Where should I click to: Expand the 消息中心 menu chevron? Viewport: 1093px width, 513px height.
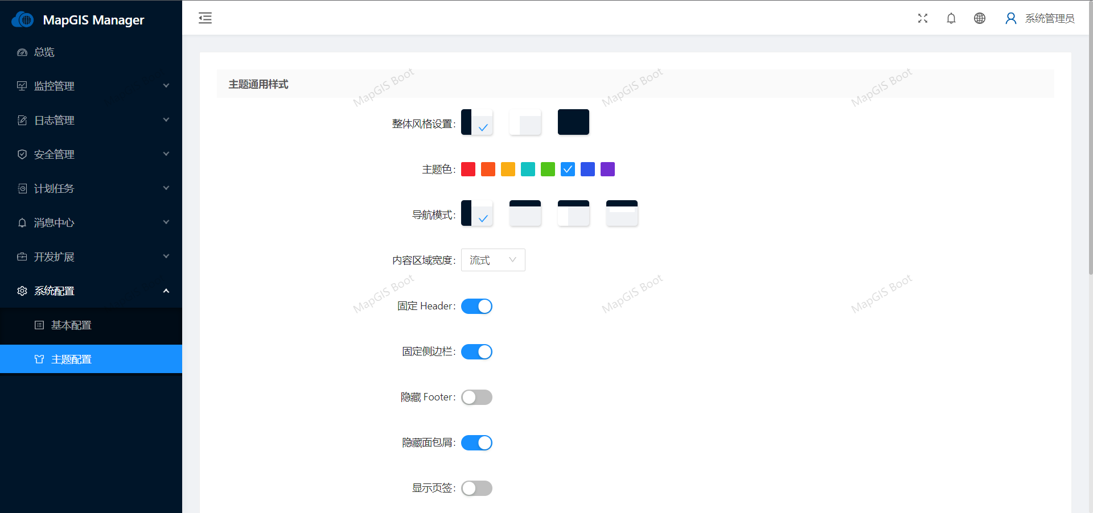pos(166,222)
